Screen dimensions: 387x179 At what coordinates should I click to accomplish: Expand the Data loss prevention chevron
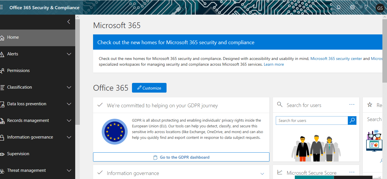[69, 104]
